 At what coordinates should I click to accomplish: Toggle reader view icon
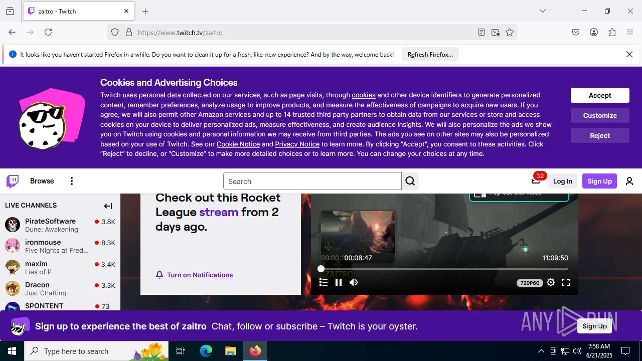tap(481, 32)
